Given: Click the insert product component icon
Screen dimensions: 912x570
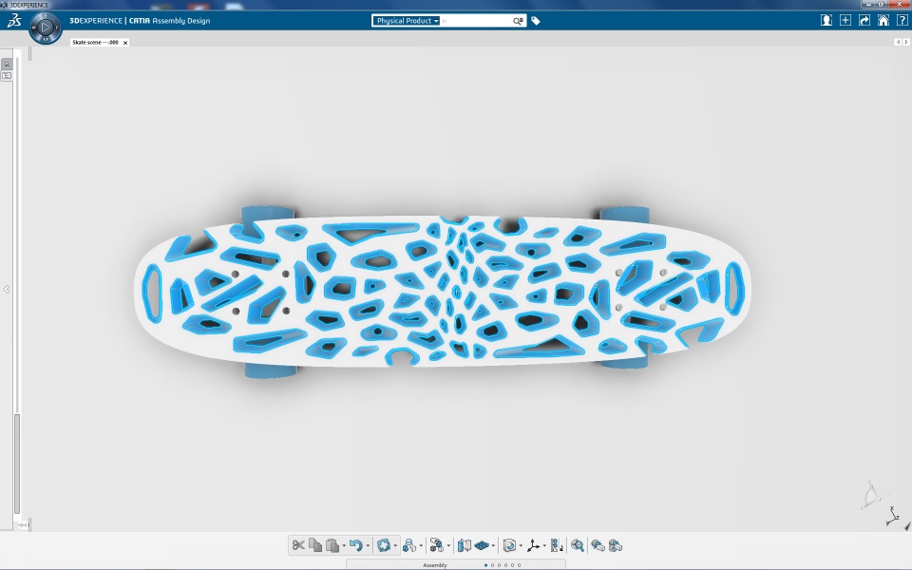Looking at the screenshot, I should pos(409,545).
